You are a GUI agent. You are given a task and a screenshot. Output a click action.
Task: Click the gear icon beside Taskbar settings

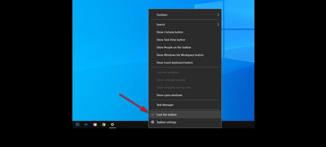pos(152,122)
